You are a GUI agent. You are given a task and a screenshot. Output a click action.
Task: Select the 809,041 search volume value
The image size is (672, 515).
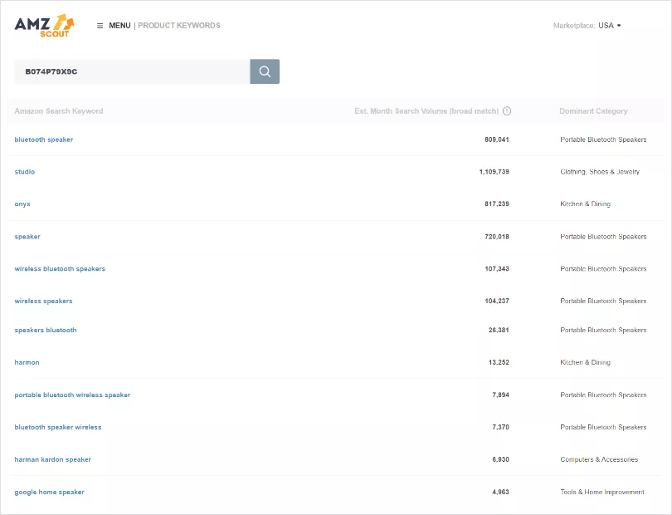point(497,140)
